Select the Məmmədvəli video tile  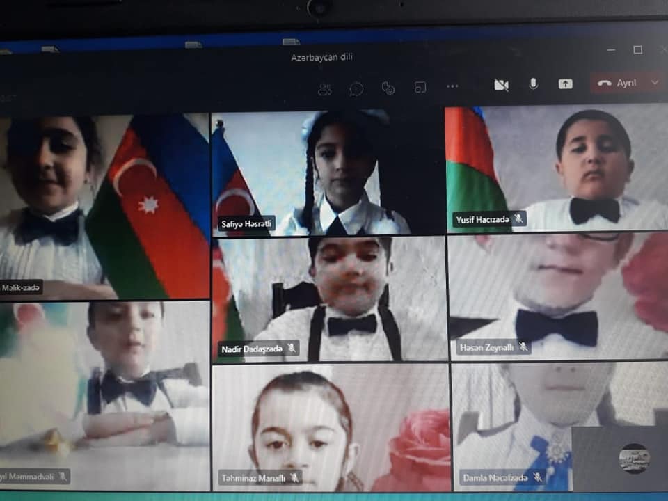[104, 396]
